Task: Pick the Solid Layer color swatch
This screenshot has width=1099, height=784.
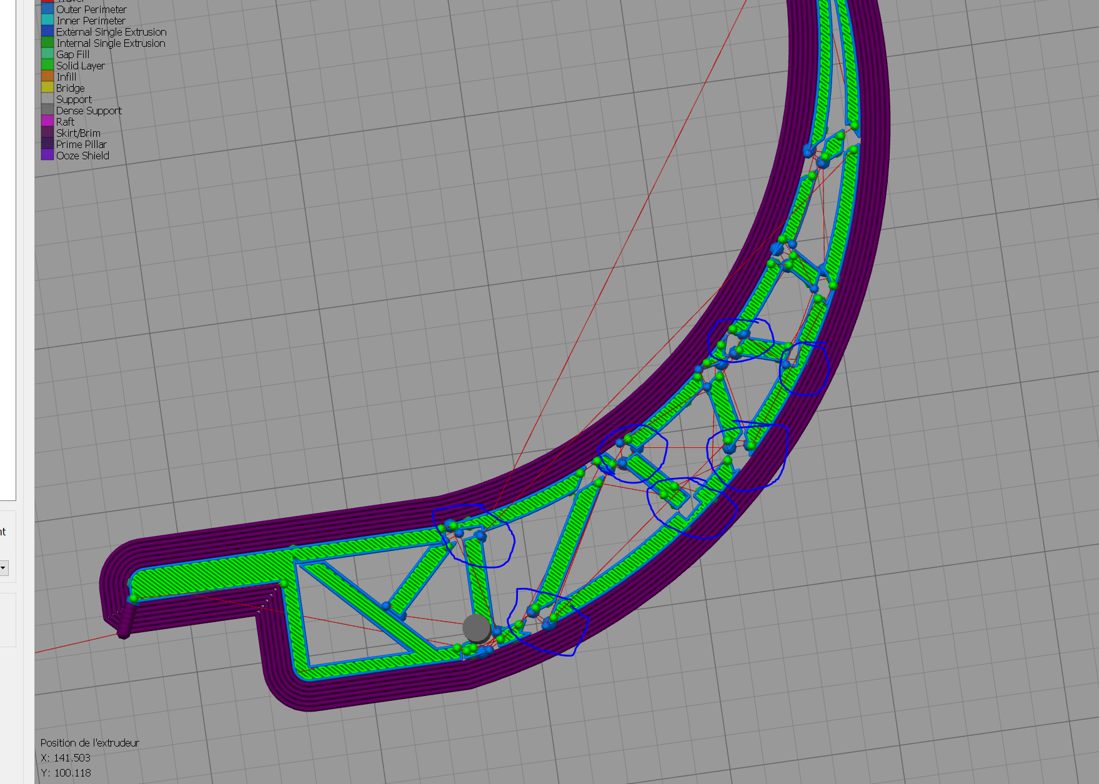Action: click(x=47, y=66)
